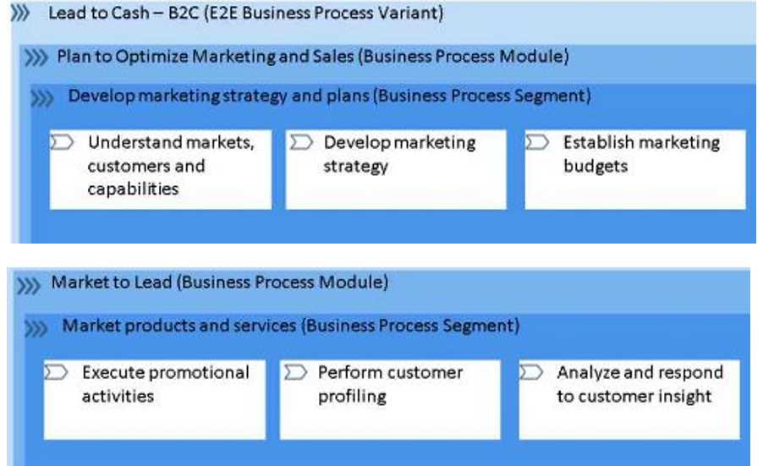Click the arrow icon in Execute promotional activities box
The width and height of the screenshot is (763, 466).
[57, 372]
